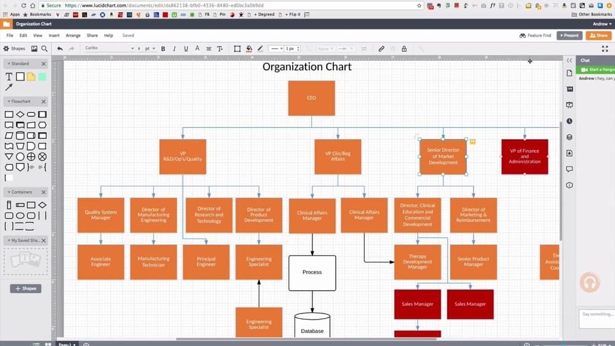
Task: Click the orange Share button
Action: click(x=598, y=36)
